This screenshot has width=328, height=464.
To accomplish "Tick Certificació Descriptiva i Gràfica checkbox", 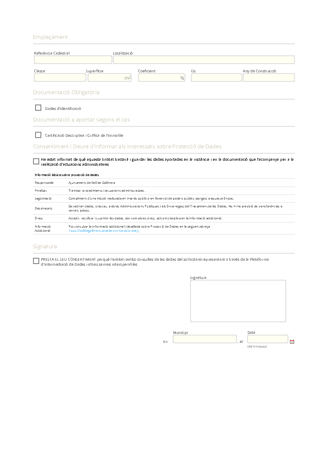I will click(38, 135).
